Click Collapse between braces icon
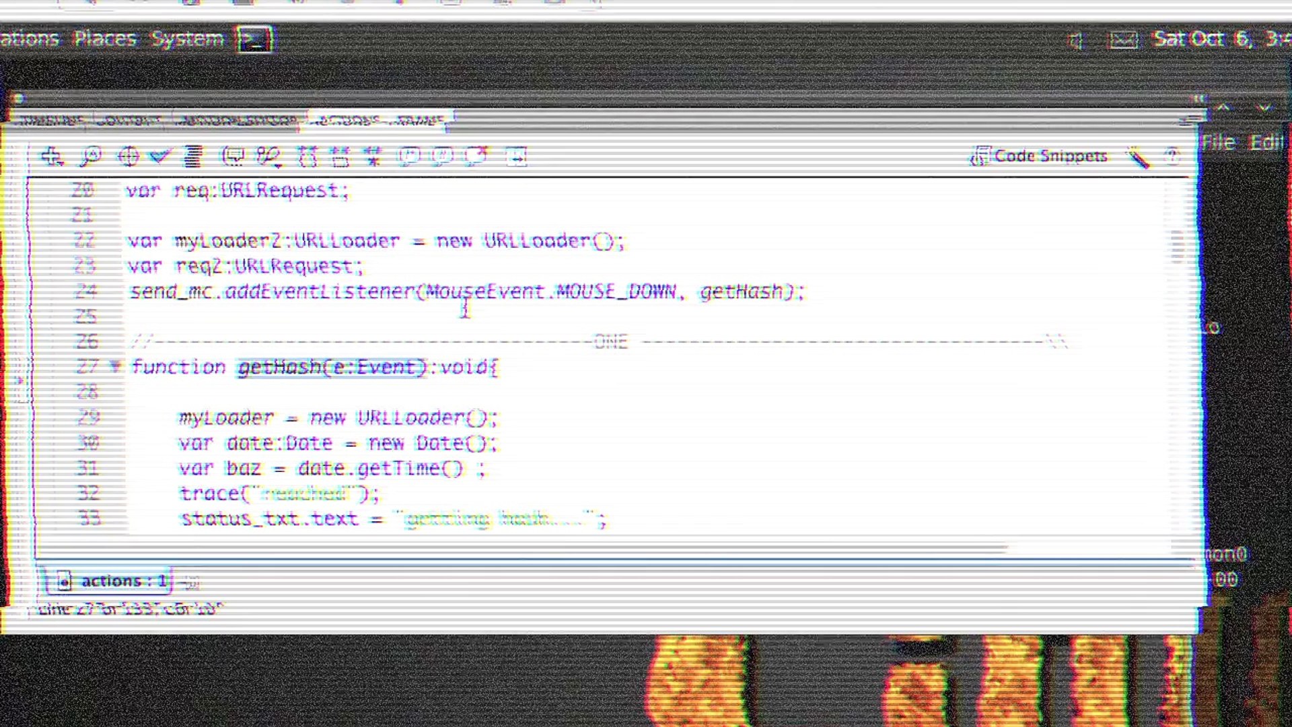The height and width of the screenshot is (727, 1292). click(308, 156)
